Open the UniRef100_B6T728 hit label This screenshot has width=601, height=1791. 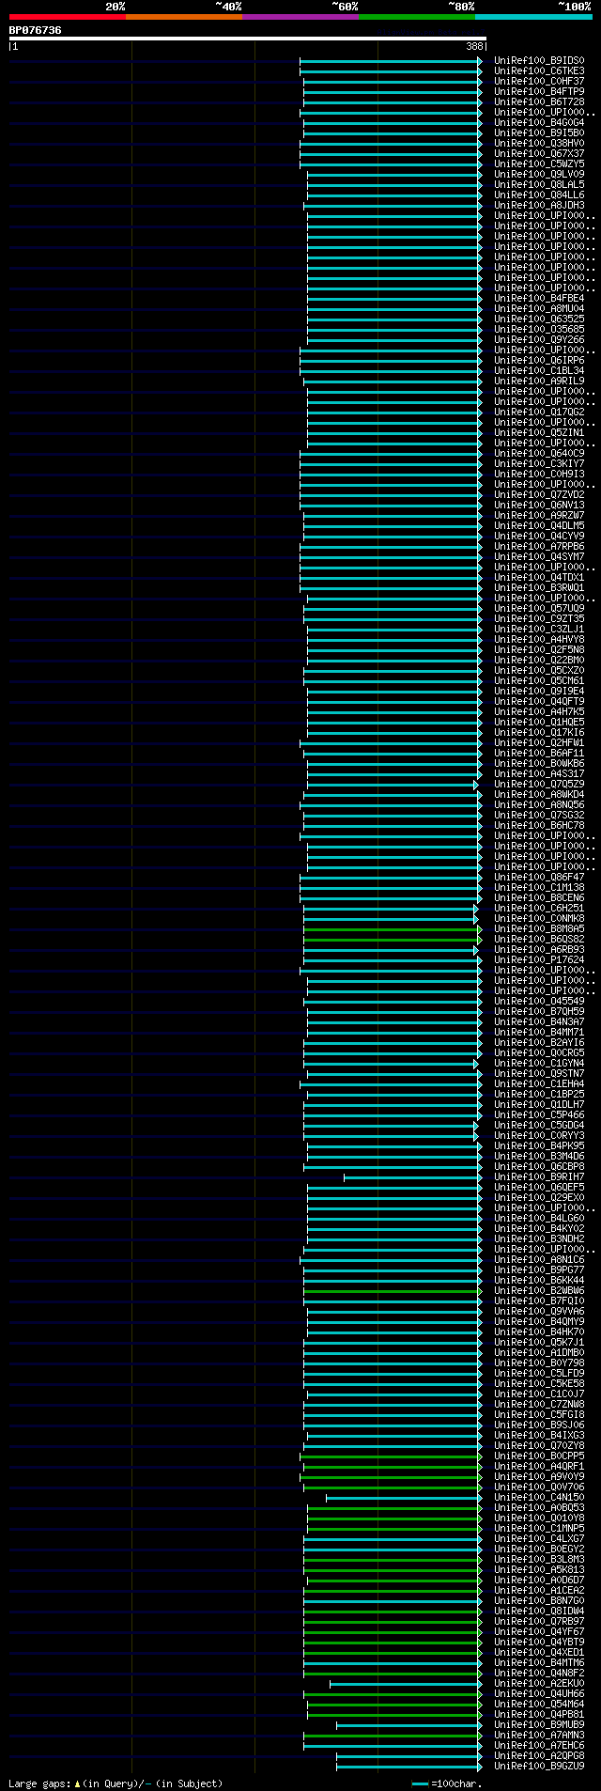point(539,101)
